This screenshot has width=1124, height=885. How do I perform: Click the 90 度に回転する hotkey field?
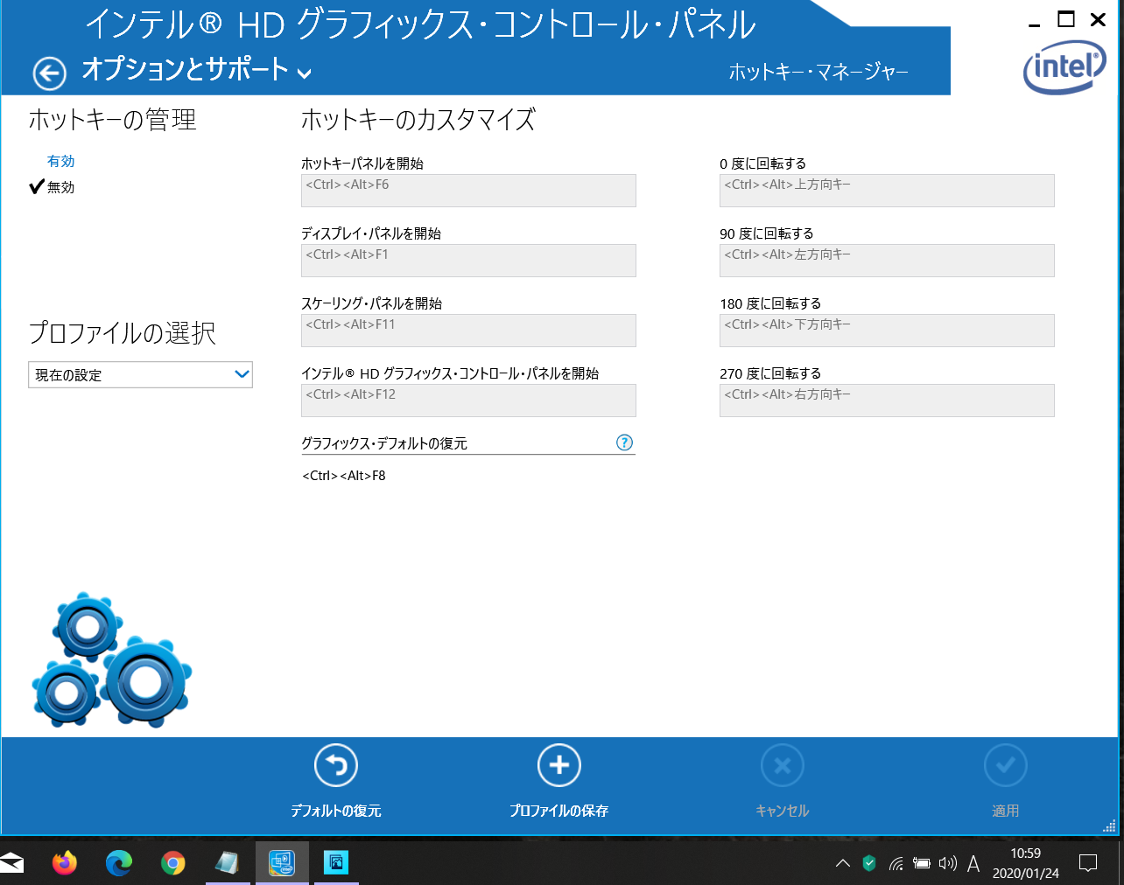(887, 261)
